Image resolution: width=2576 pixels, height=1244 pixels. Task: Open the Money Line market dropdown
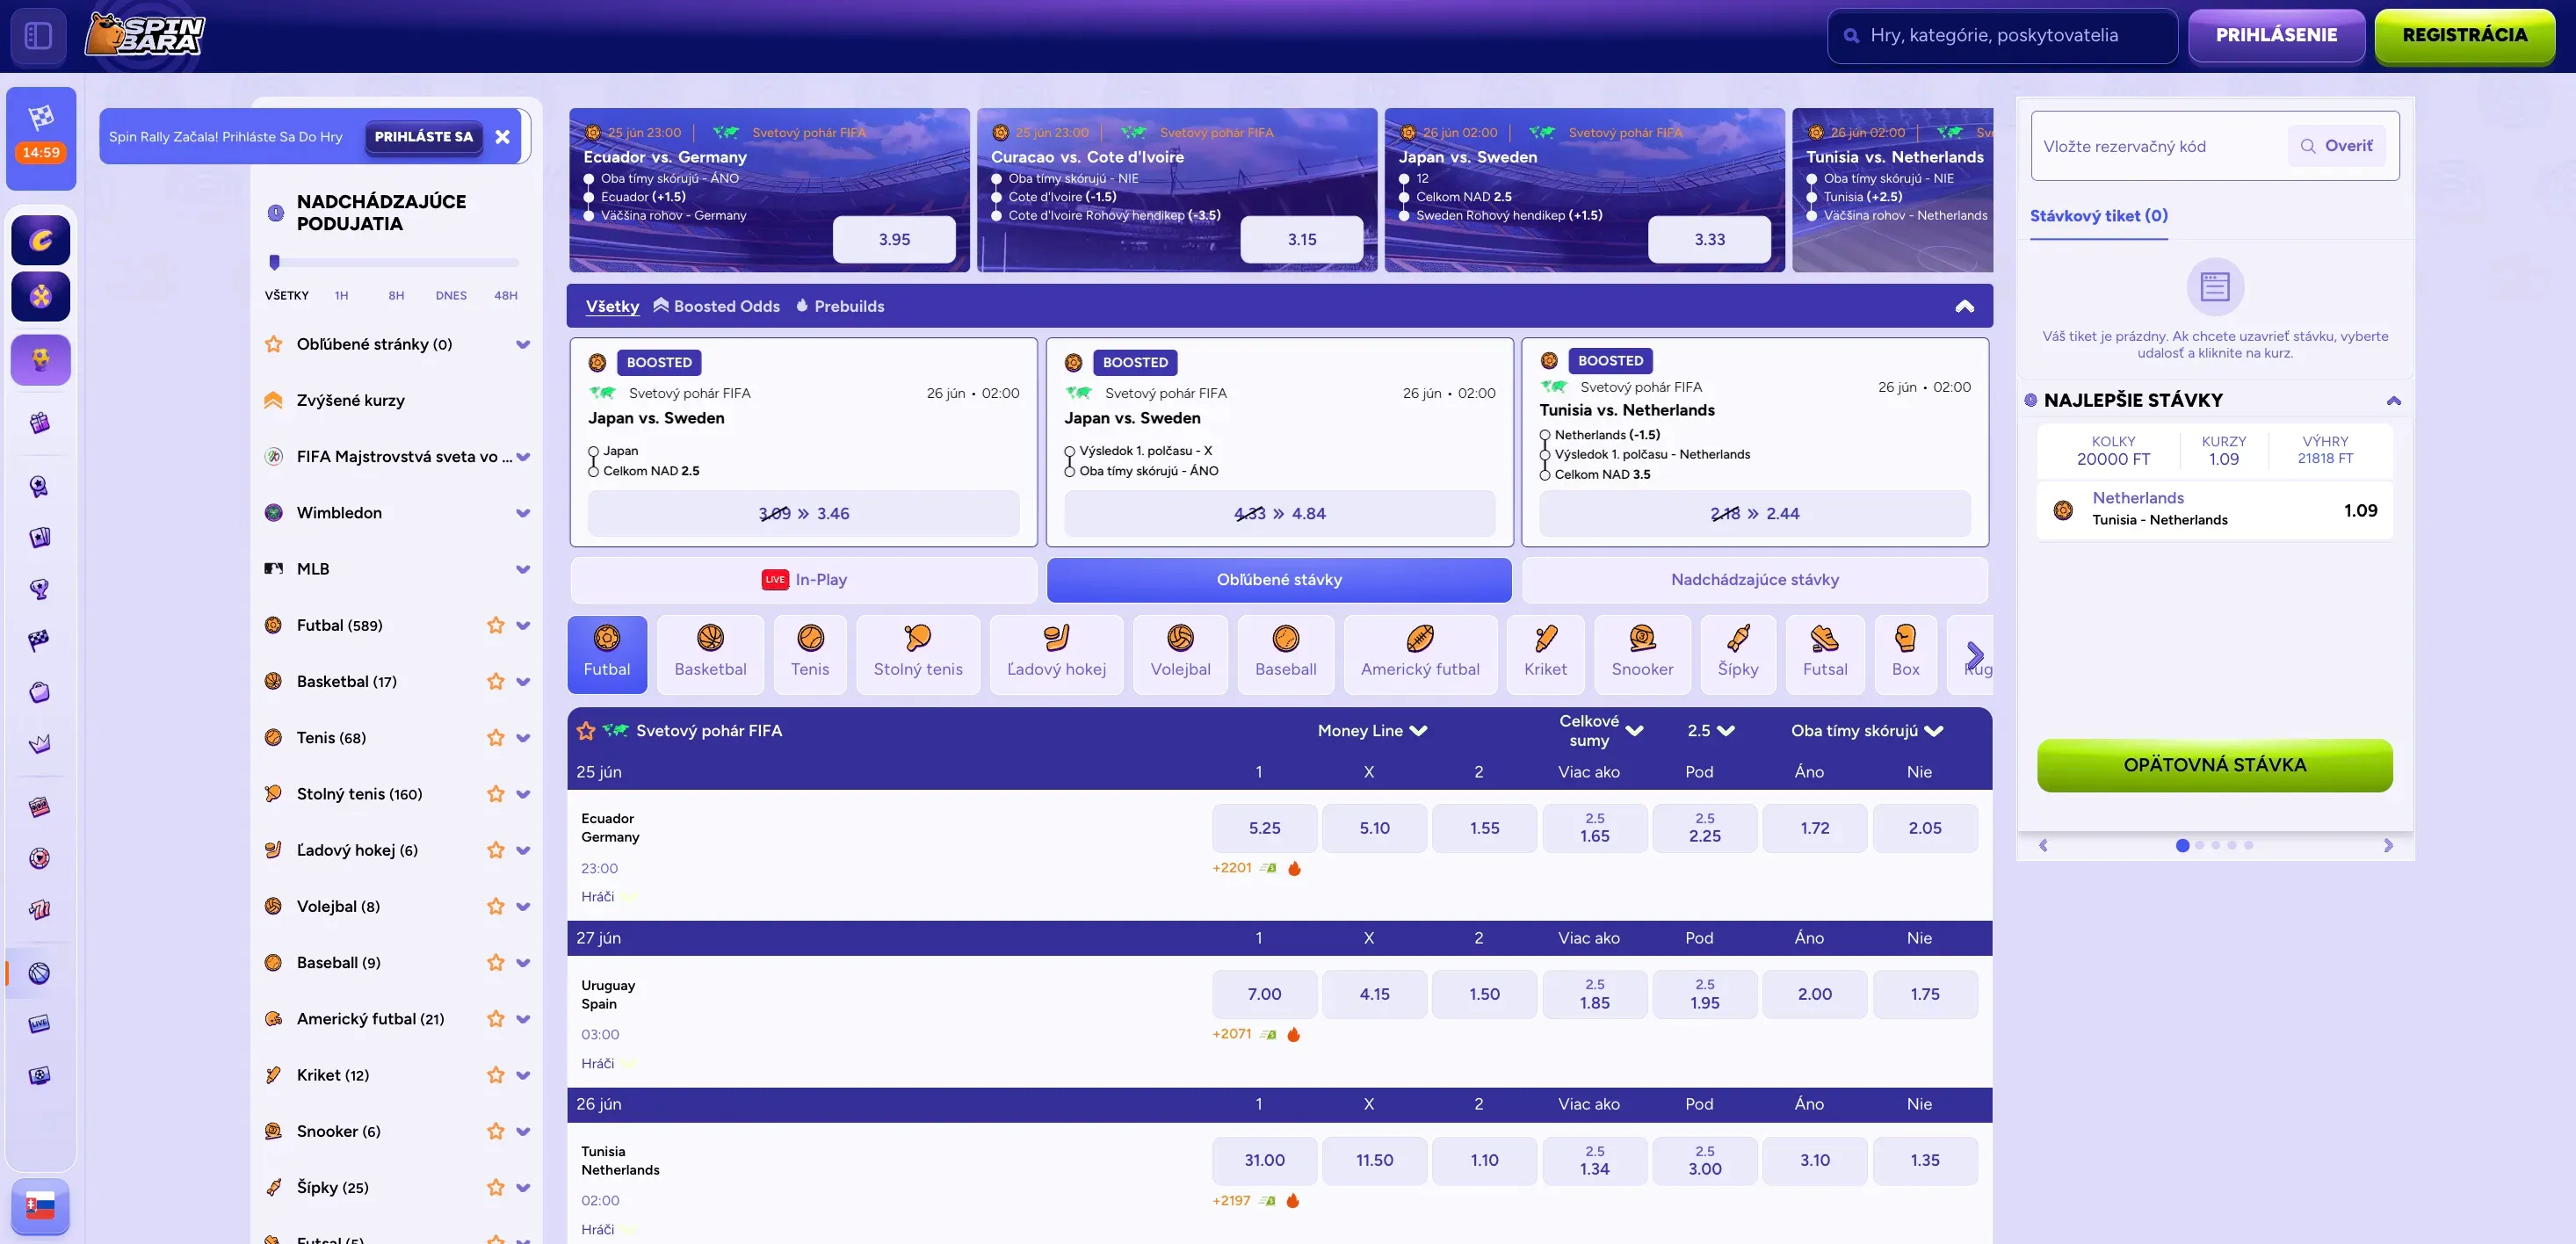pyautogui.click(x=1372, y=731)
